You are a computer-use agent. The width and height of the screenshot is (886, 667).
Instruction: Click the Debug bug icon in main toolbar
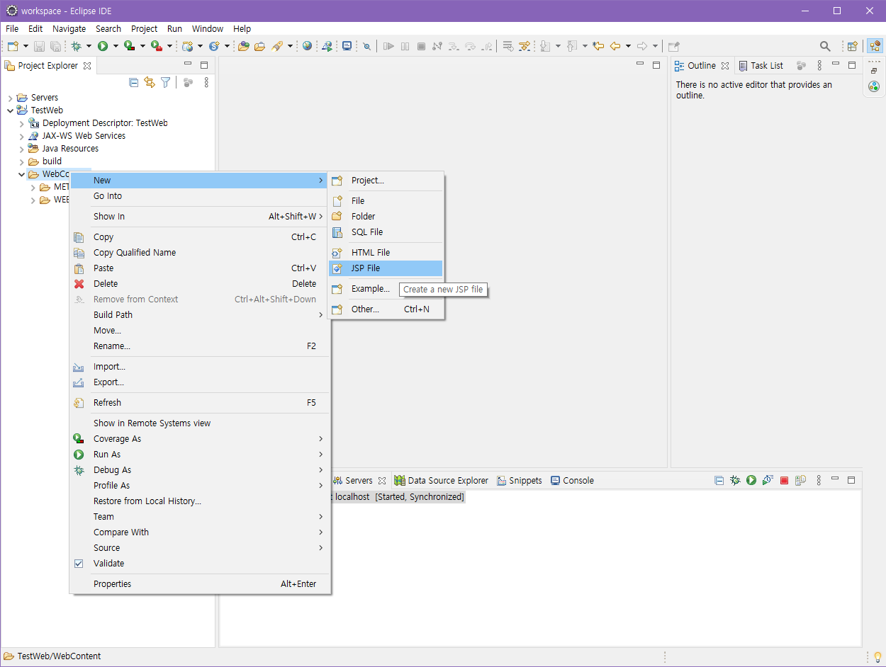76,46
